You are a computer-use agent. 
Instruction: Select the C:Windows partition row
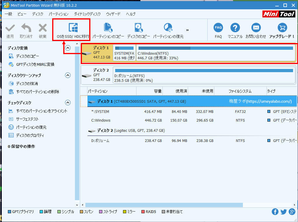192,120
